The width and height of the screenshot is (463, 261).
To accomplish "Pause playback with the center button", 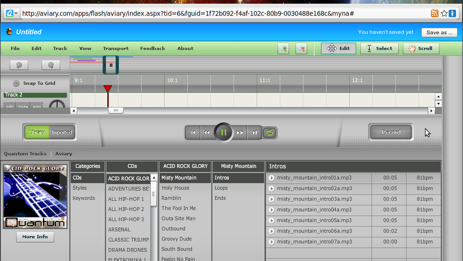I will tap(224, 132).
